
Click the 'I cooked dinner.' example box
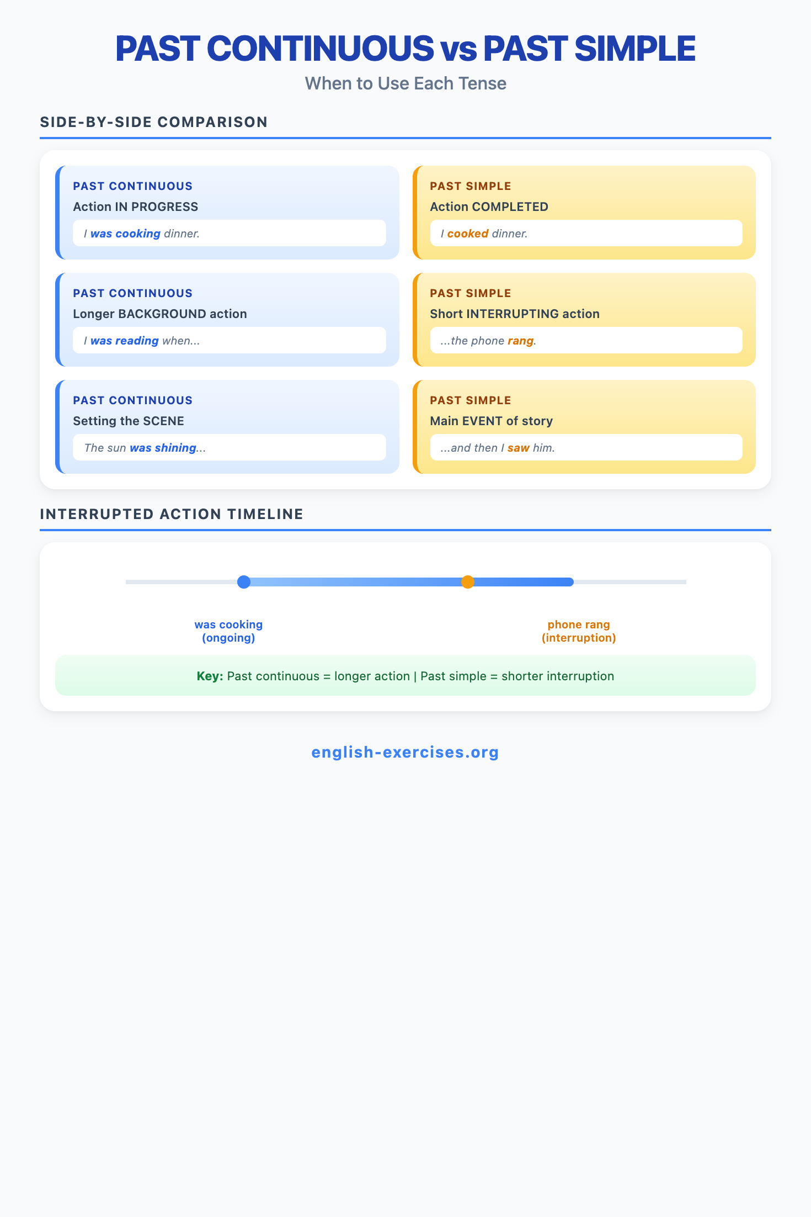pyautogui.click(x=586, y=234)
